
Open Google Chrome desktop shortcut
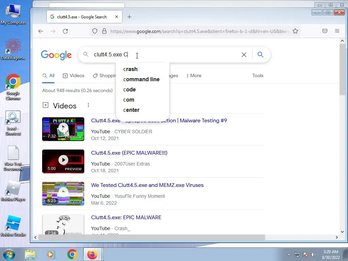(13, 87)
